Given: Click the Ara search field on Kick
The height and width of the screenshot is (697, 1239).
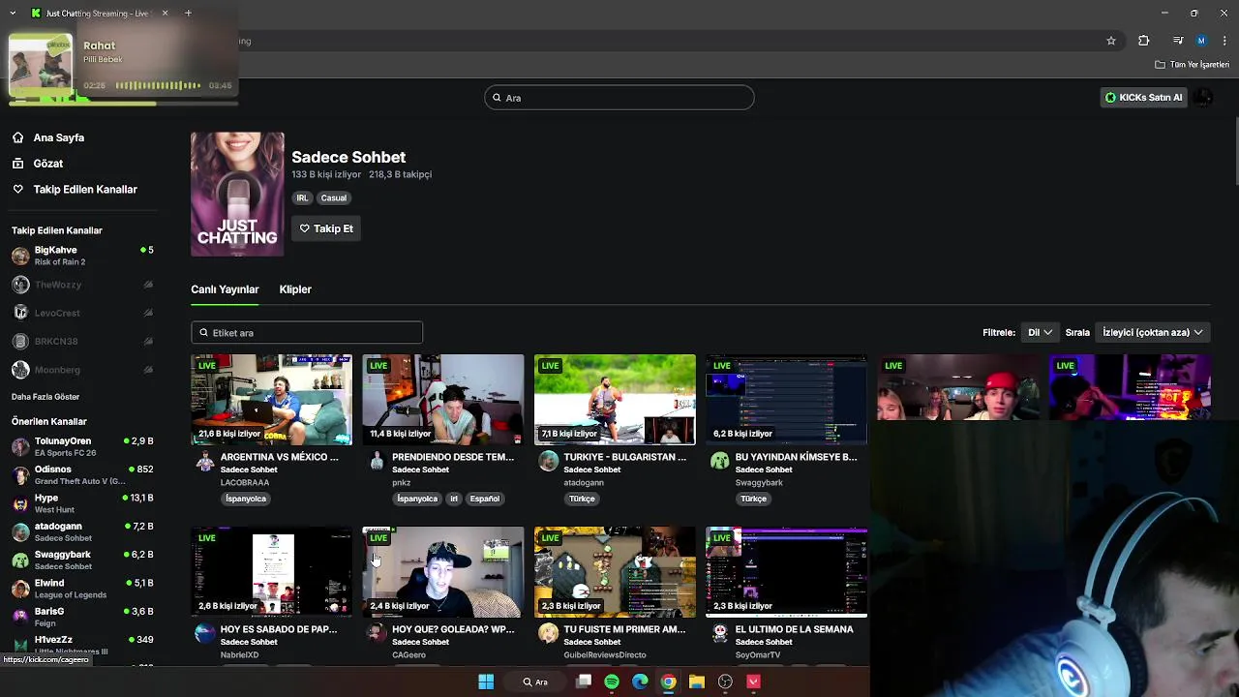Looking at the screenshot, I should click(619, 98).
